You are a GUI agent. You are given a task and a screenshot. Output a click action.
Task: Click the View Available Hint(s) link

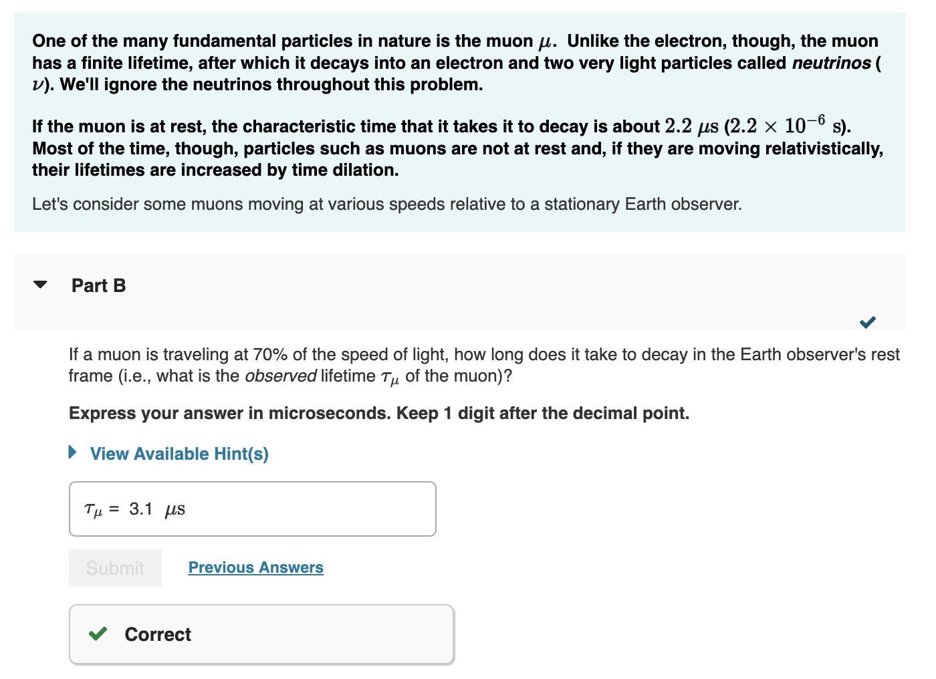pos(179,453)
